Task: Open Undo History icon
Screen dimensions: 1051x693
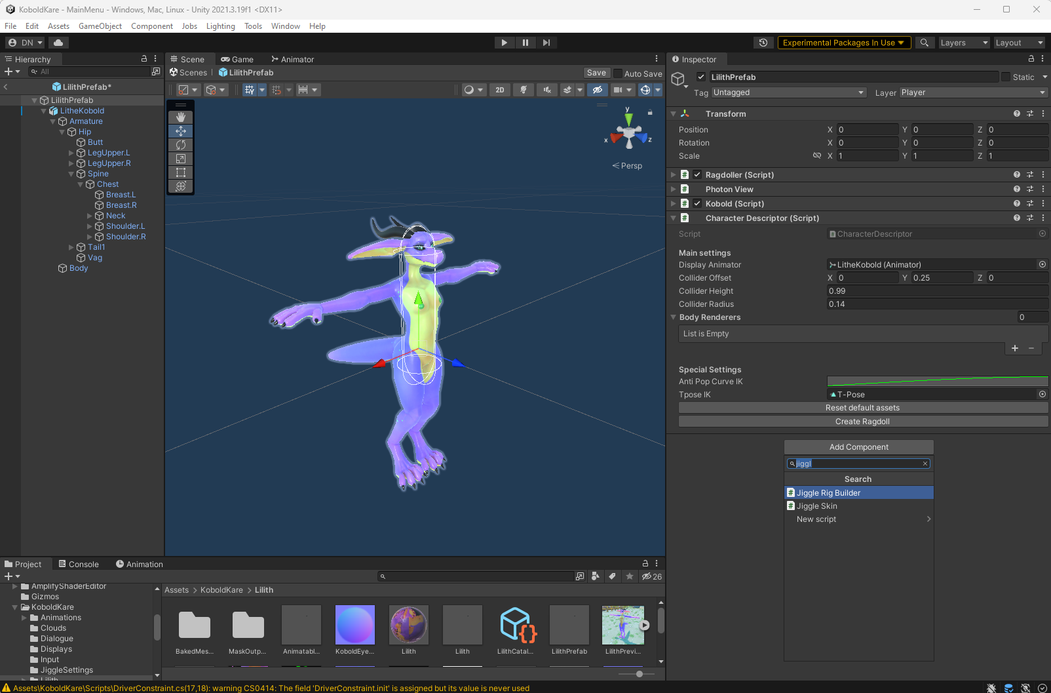Action: 763,43
